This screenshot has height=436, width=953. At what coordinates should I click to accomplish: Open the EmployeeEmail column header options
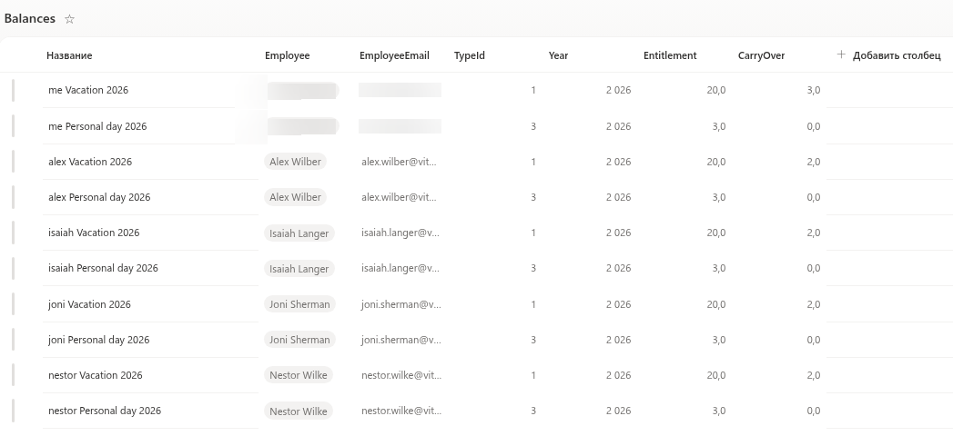click(394, 55)
